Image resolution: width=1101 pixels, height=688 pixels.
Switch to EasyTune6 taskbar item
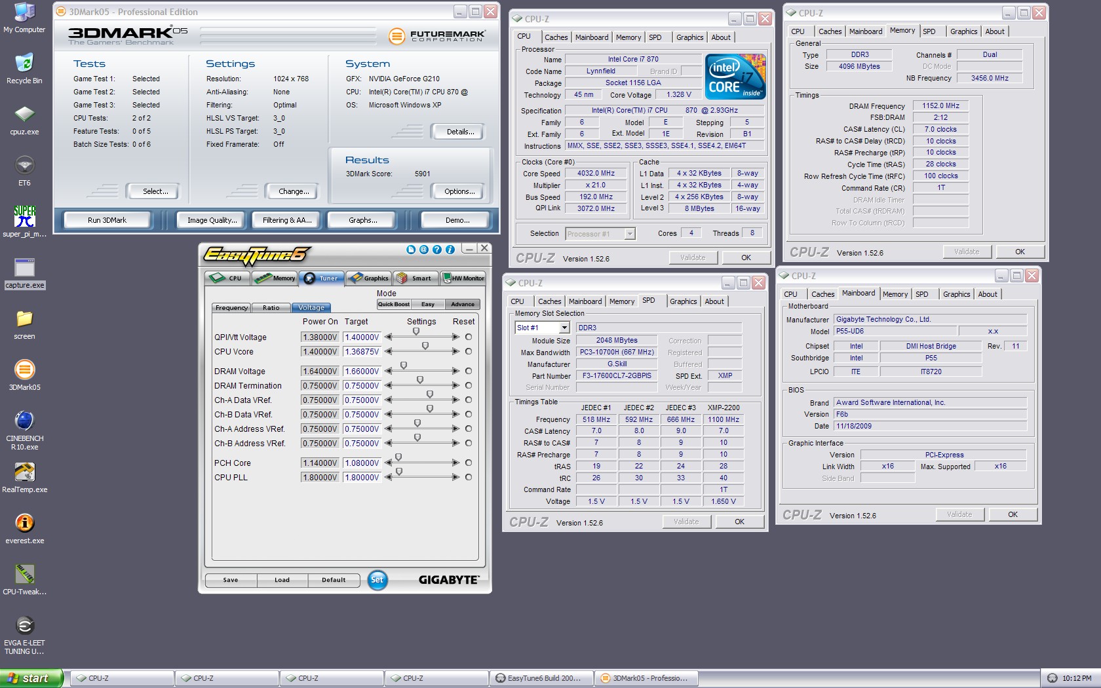pos(541,678)
